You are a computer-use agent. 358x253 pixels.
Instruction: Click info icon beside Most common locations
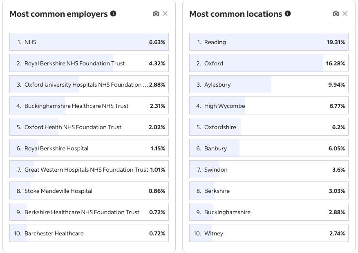[x=288, y=13]
